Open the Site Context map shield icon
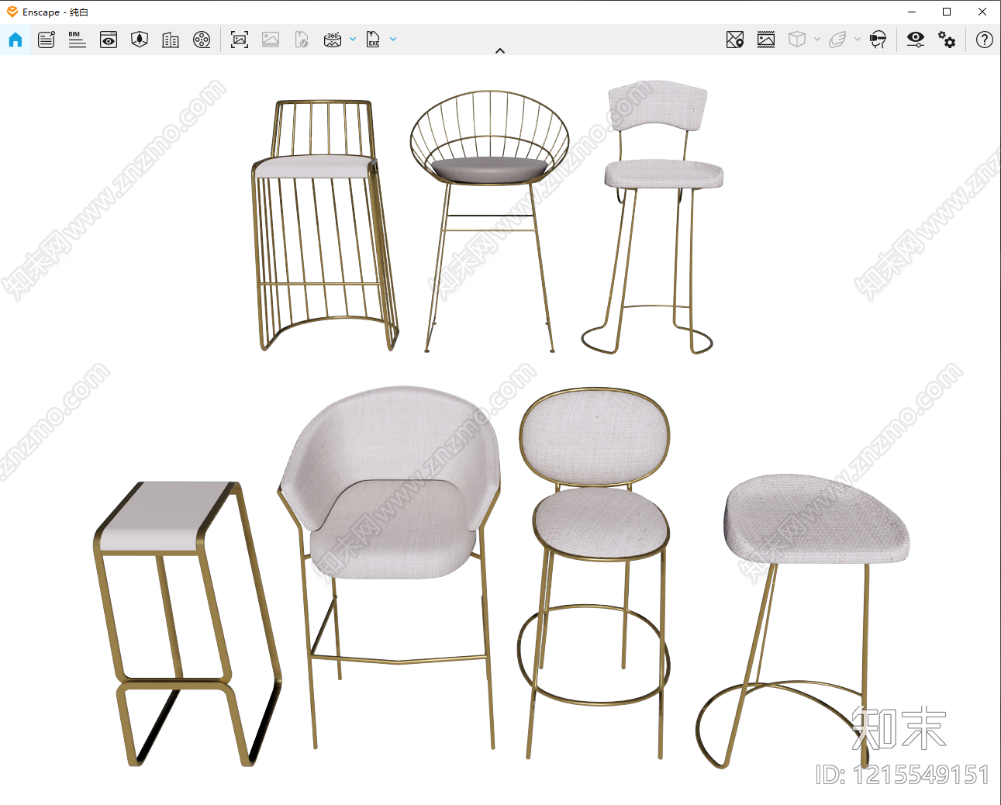Image resolution: width=1001 pixels, height=805 pixels. pyautogui.click(x=140, y=40)
